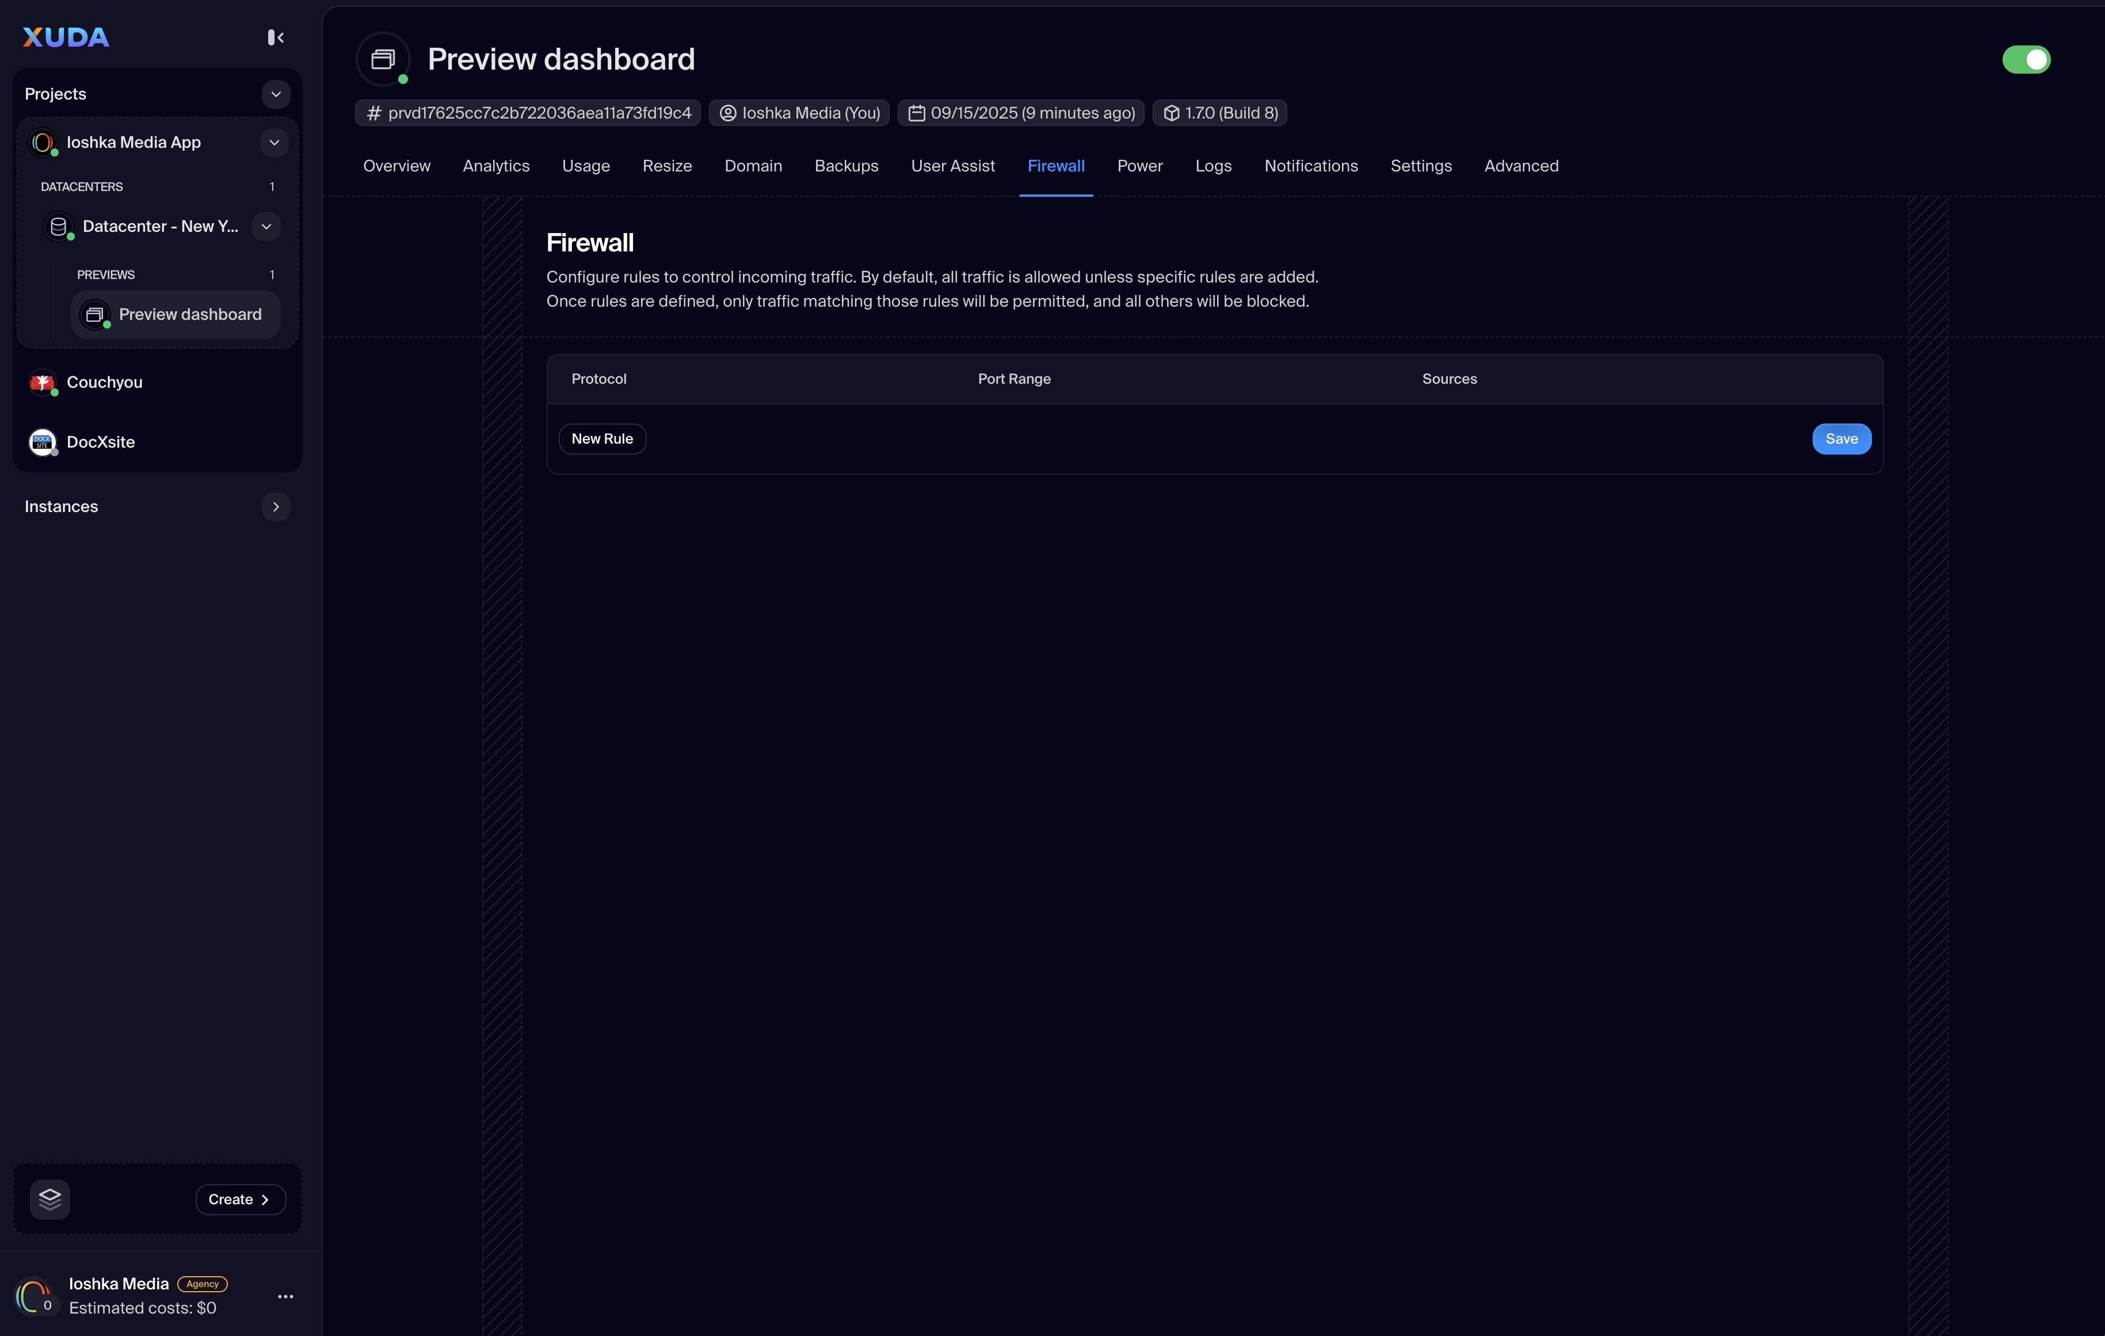Collapse the sidebar using the panel icon
Image resolution: width=2105 pixels, height=1336 pixels.
click(x=276, y=37)
